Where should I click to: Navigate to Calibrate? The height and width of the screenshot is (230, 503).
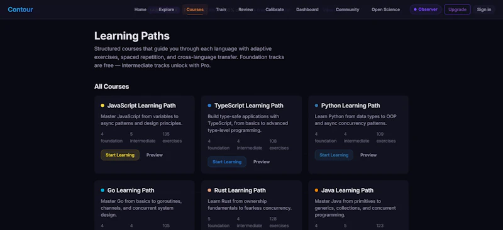(275, 9)
